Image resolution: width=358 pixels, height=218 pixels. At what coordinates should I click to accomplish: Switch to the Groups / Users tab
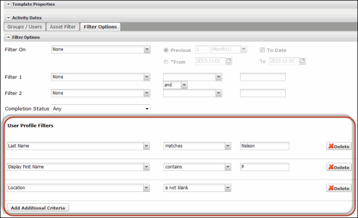(25, 27)
